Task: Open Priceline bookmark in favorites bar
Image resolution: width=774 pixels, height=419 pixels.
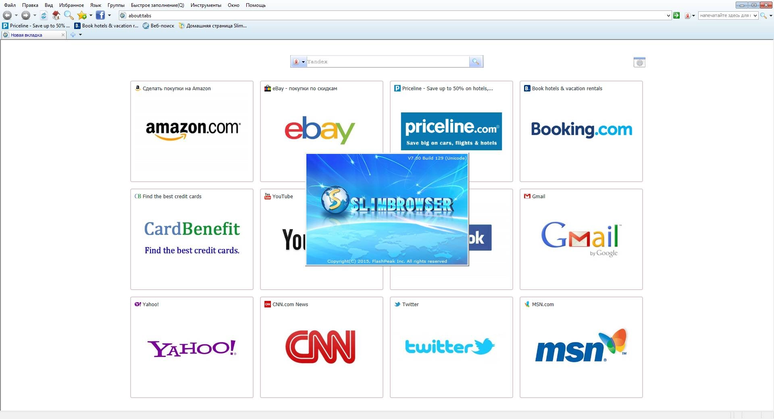Action: point(36,26)
